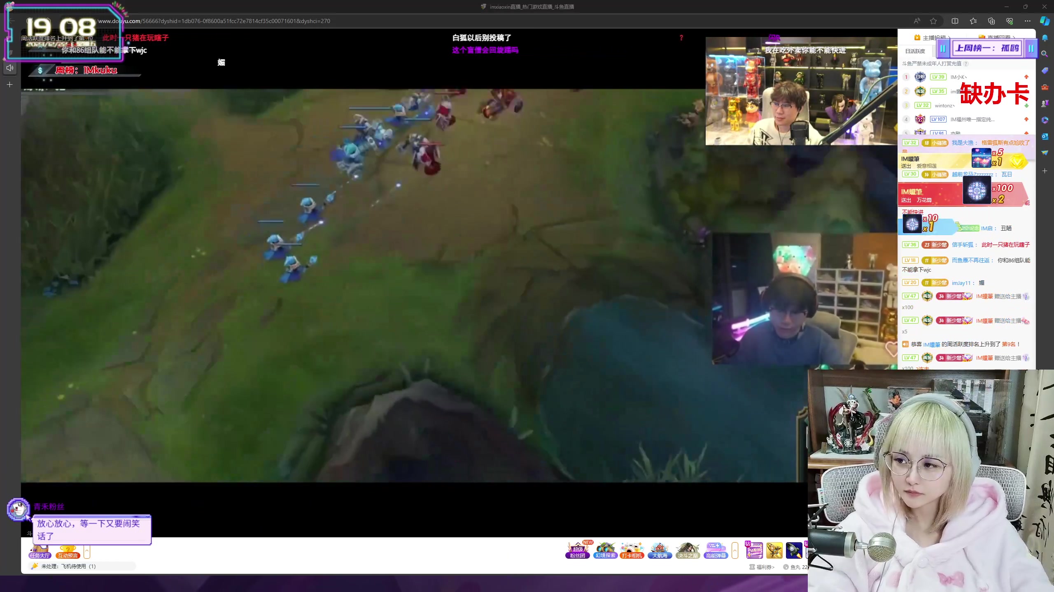Click the 未处理 飞机待使用 notice
The image size is (1054, 592).
pyautogui.click(x=69, y=566)
